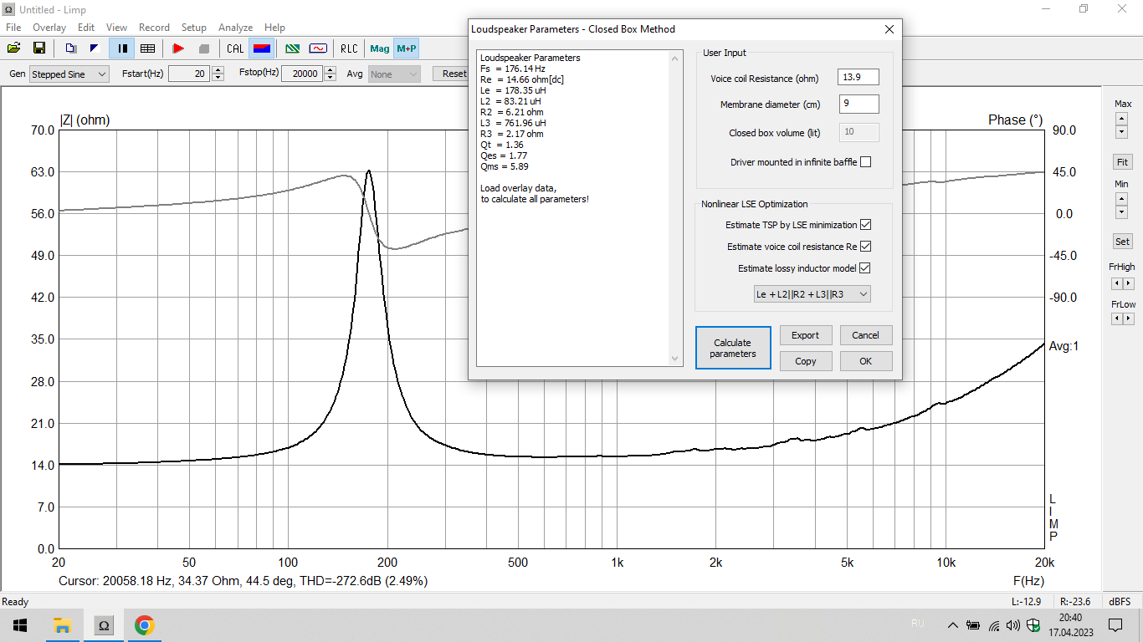The width and height of the screenshot is (1143, 642).
Task: Click the Min down arrow
Action: [x=1122, y=212]
